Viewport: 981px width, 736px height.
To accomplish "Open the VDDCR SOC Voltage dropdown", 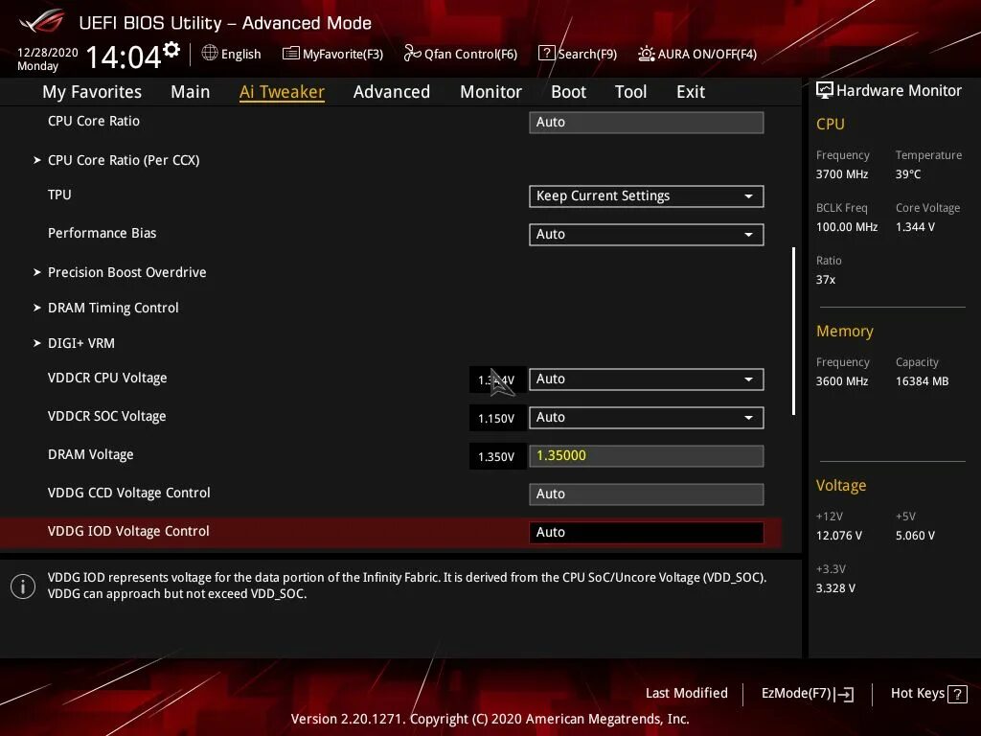I will click(x=647, y=418).
